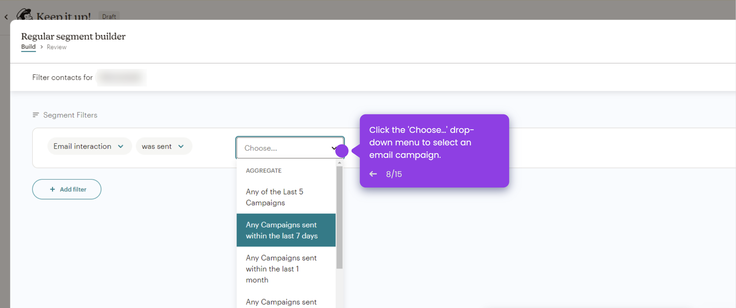Click the Segment Filters funnel icon
Viewport: 736px width, 308px height.
pos(35,115)
